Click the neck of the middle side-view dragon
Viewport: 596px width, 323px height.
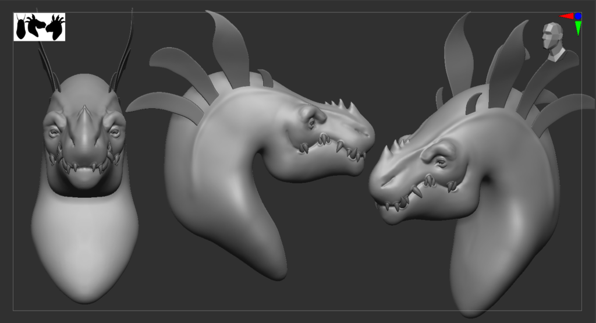(233, 198)
